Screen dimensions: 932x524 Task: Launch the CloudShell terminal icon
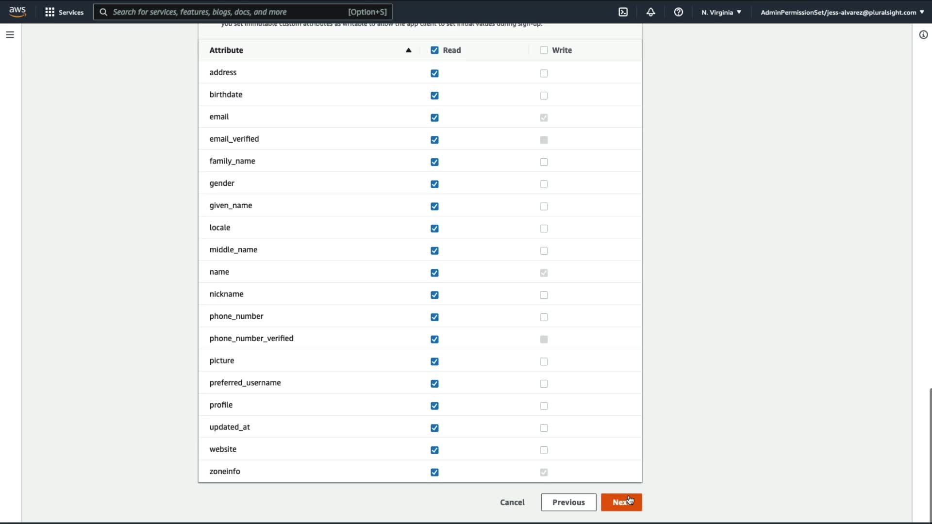(623, 12)
